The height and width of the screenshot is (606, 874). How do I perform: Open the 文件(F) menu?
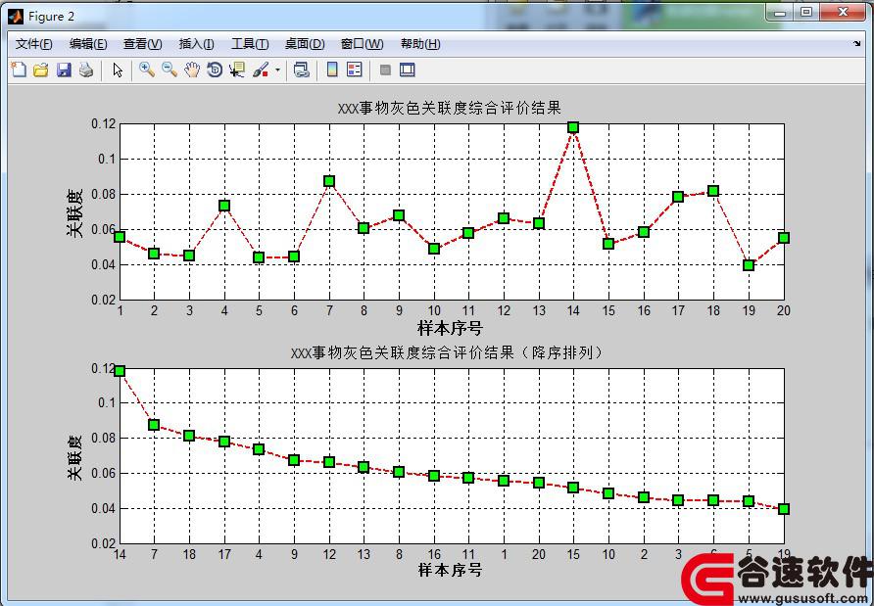34,44
